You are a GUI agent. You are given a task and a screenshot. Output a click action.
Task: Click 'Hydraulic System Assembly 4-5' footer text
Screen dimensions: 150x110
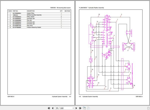click(61, 97)
